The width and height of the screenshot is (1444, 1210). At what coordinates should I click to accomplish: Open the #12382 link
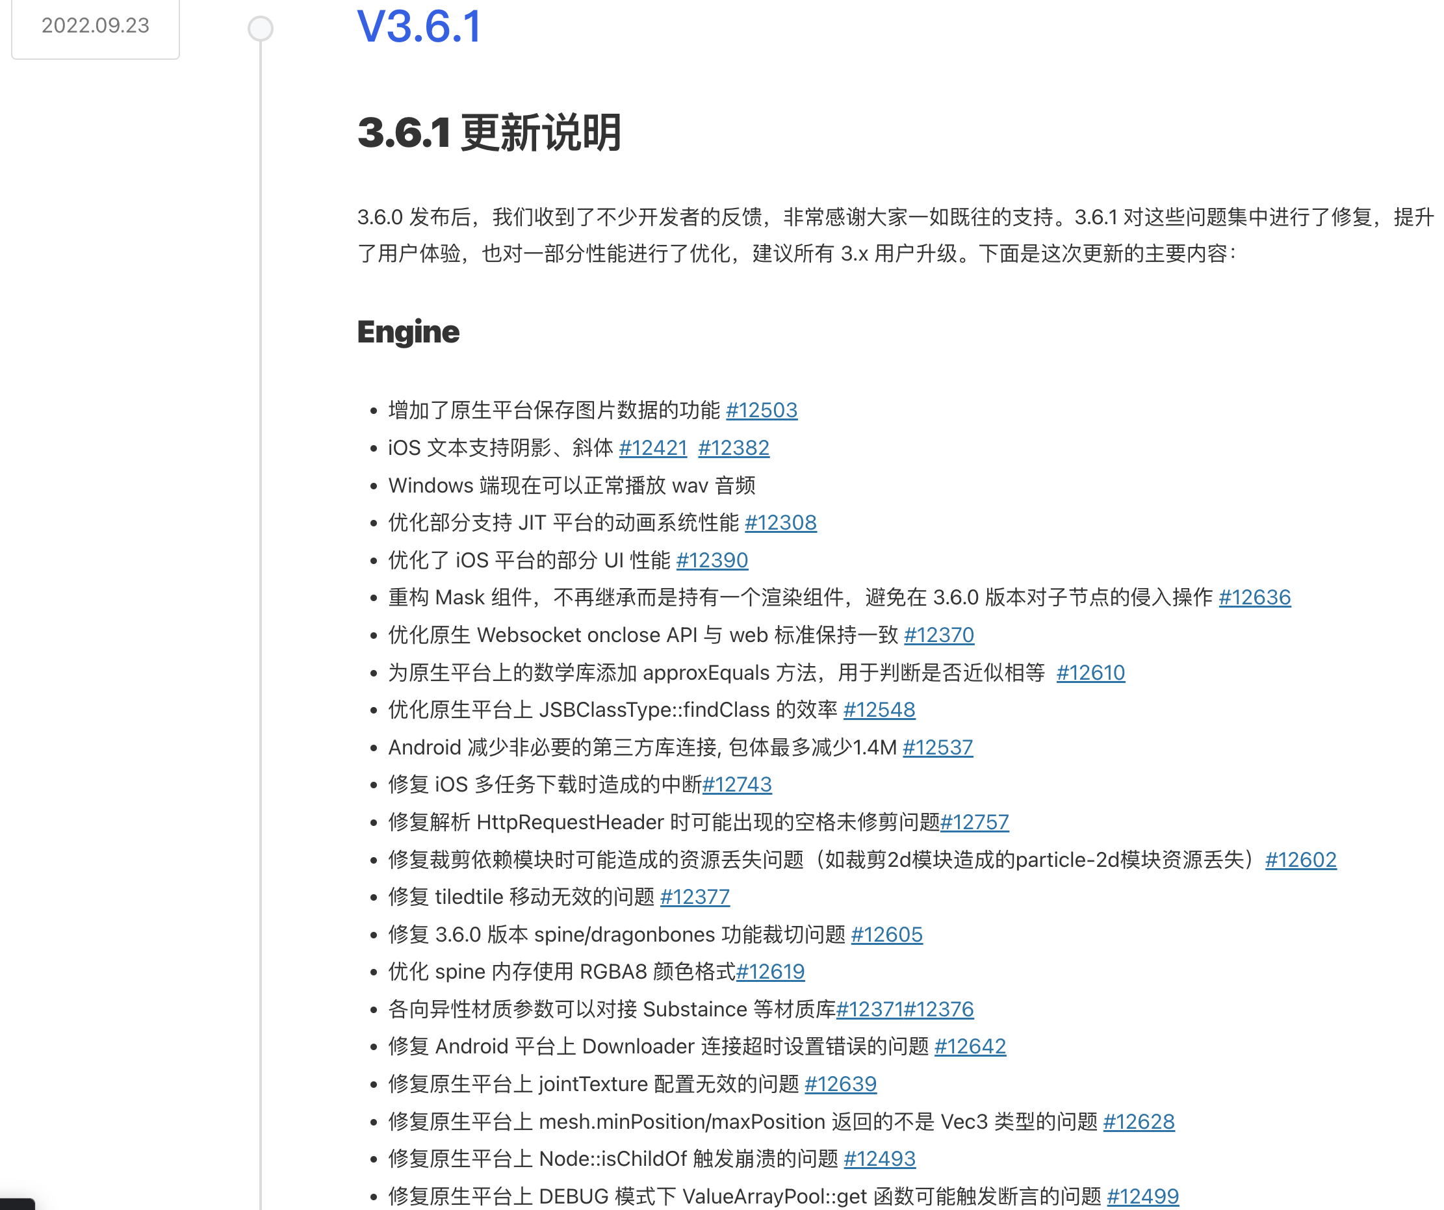coord(733,448)
